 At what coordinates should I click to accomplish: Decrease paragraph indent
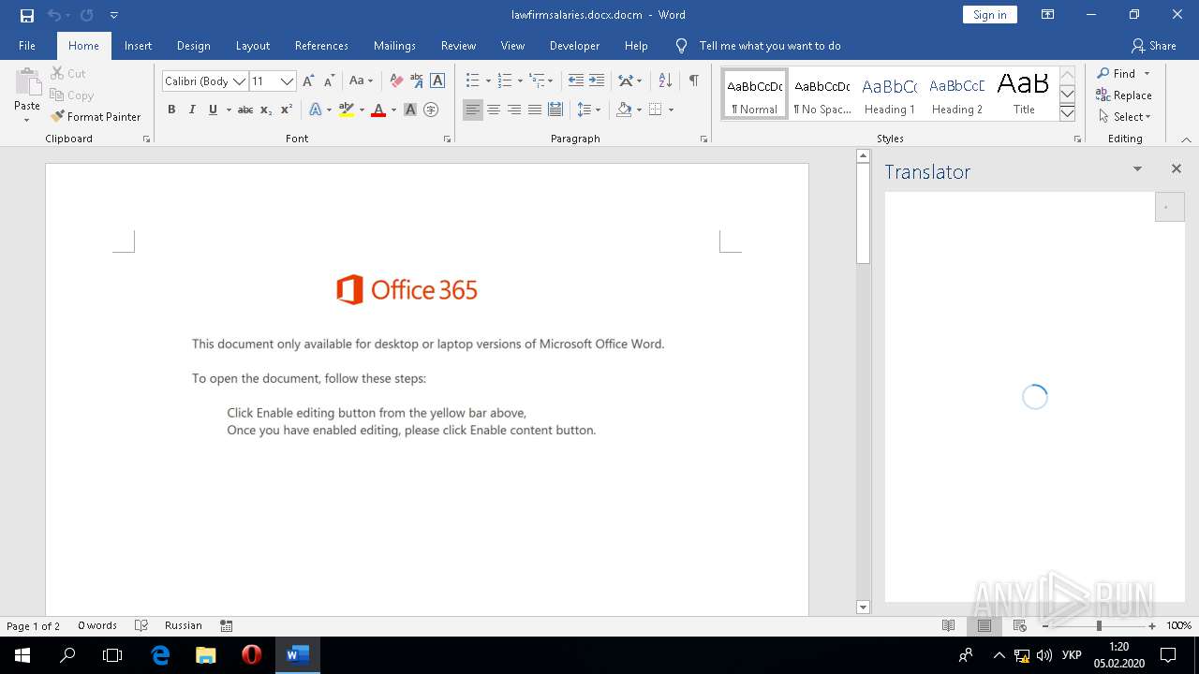pos(576,81)
